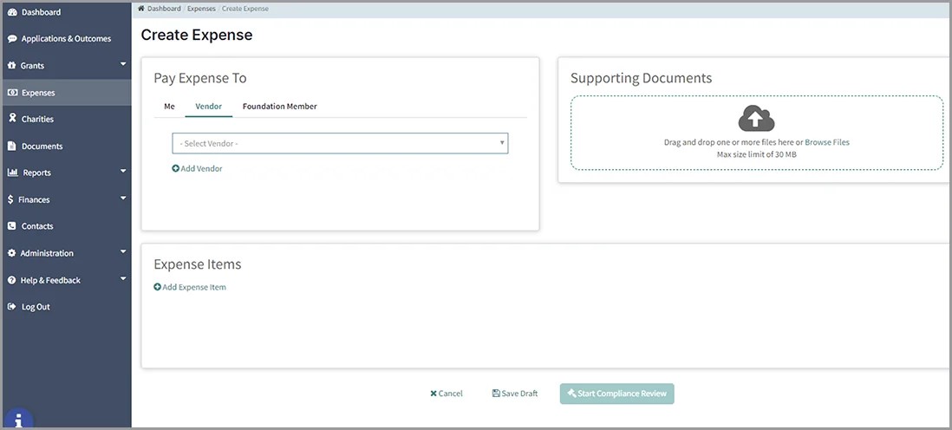Expand the Grants menu arrow
The image size is (952, 430).
(x=123, y=64)
